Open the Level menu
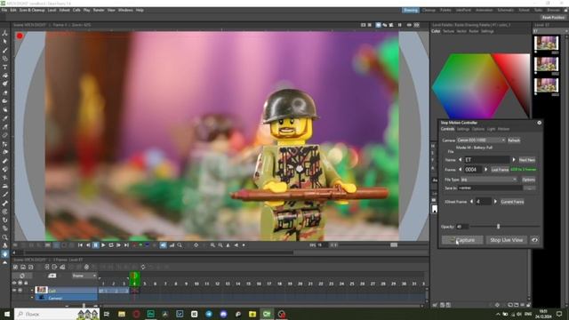Image resolution: width=569 pixels, height=320 pixels. pyautogui.click(x=52, y=10)
